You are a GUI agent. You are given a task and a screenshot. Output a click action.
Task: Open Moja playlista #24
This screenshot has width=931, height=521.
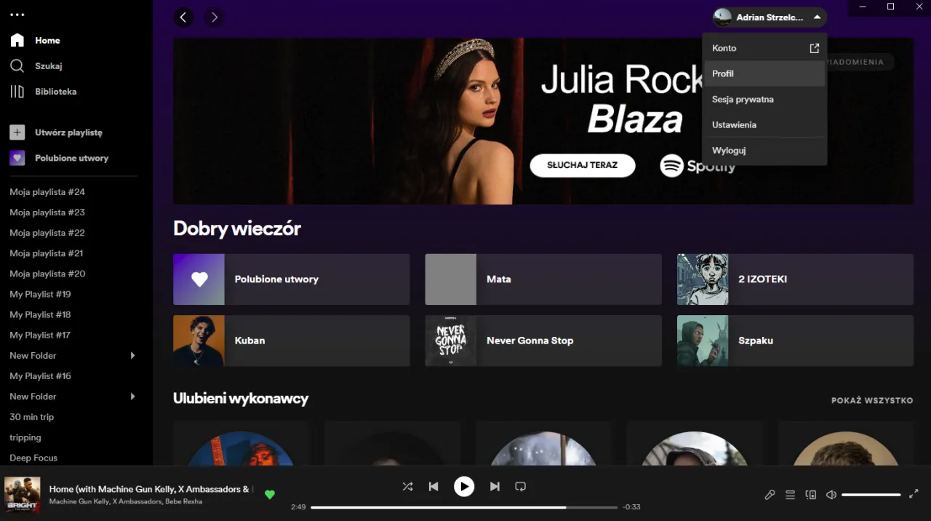pyautogui.click(x=47, y=192)
